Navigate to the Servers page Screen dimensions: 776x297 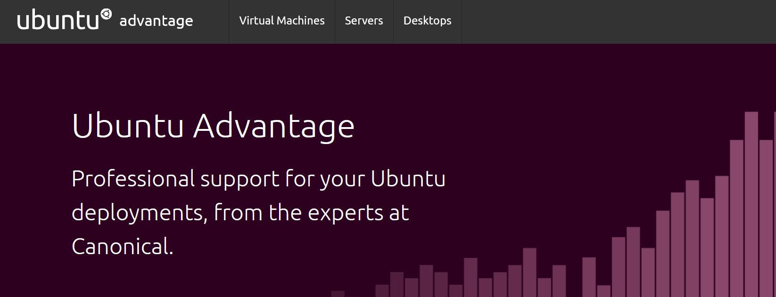[364, 21]
